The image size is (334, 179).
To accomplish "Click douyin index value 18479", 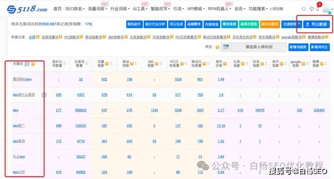I will point(260,110).
